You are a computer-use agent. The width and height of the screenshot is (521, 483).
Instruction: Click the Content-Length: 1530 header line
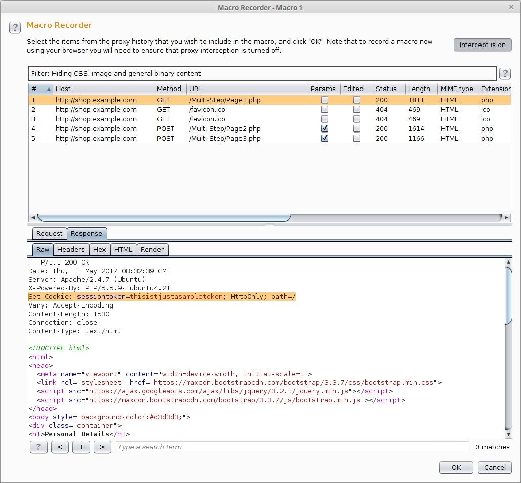[69, 314]
